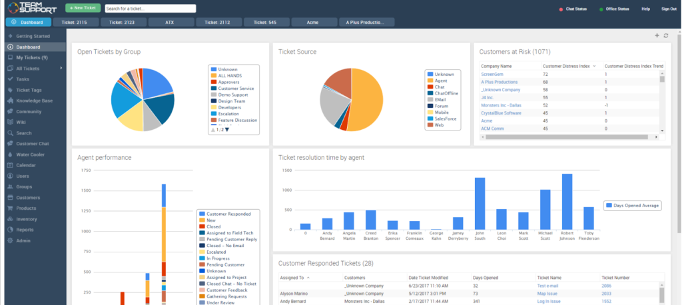Screen dimensions: 682x305
Task: Sort by Customer Distress Index column arrow
Action: click(x=594, y=67)
